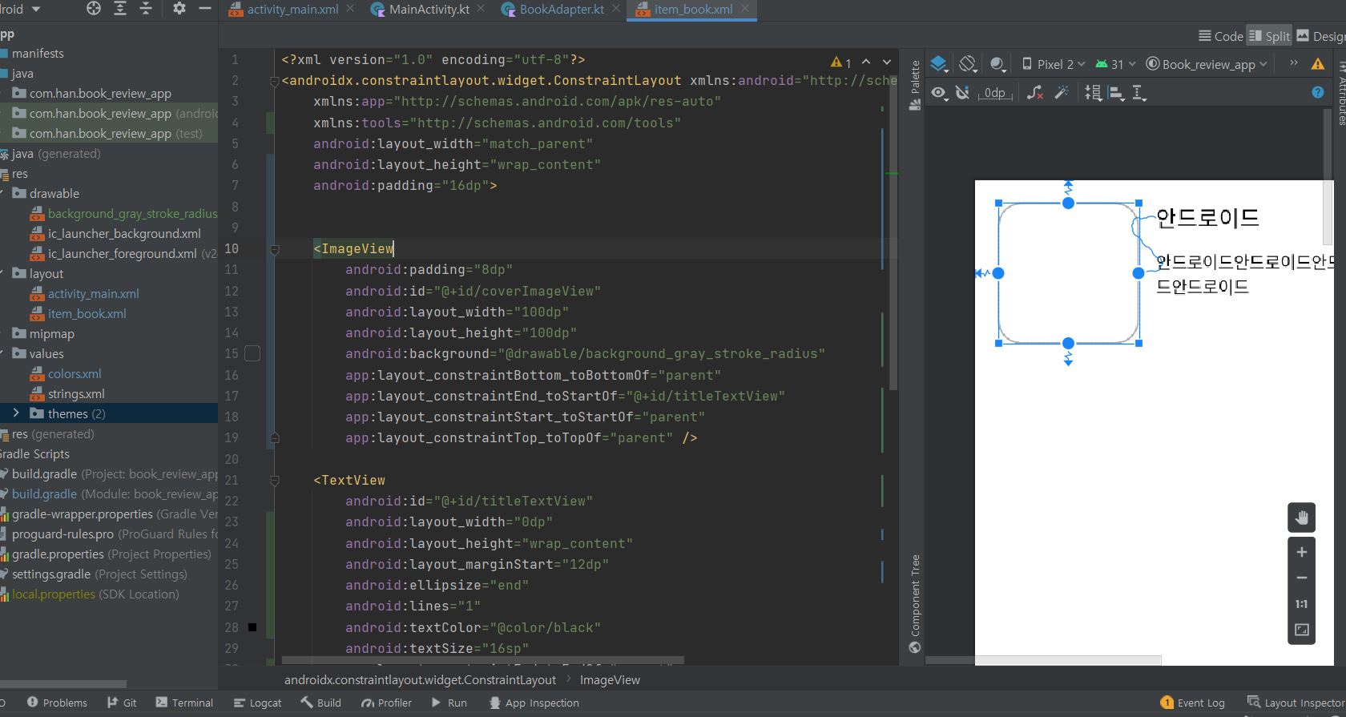Open Git tool window

tap(122, 703)
